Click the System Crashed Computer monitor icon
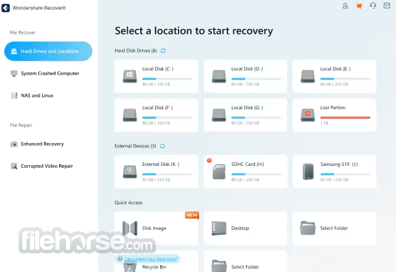Viewport: 396px width, 272px height. [14, 73]
